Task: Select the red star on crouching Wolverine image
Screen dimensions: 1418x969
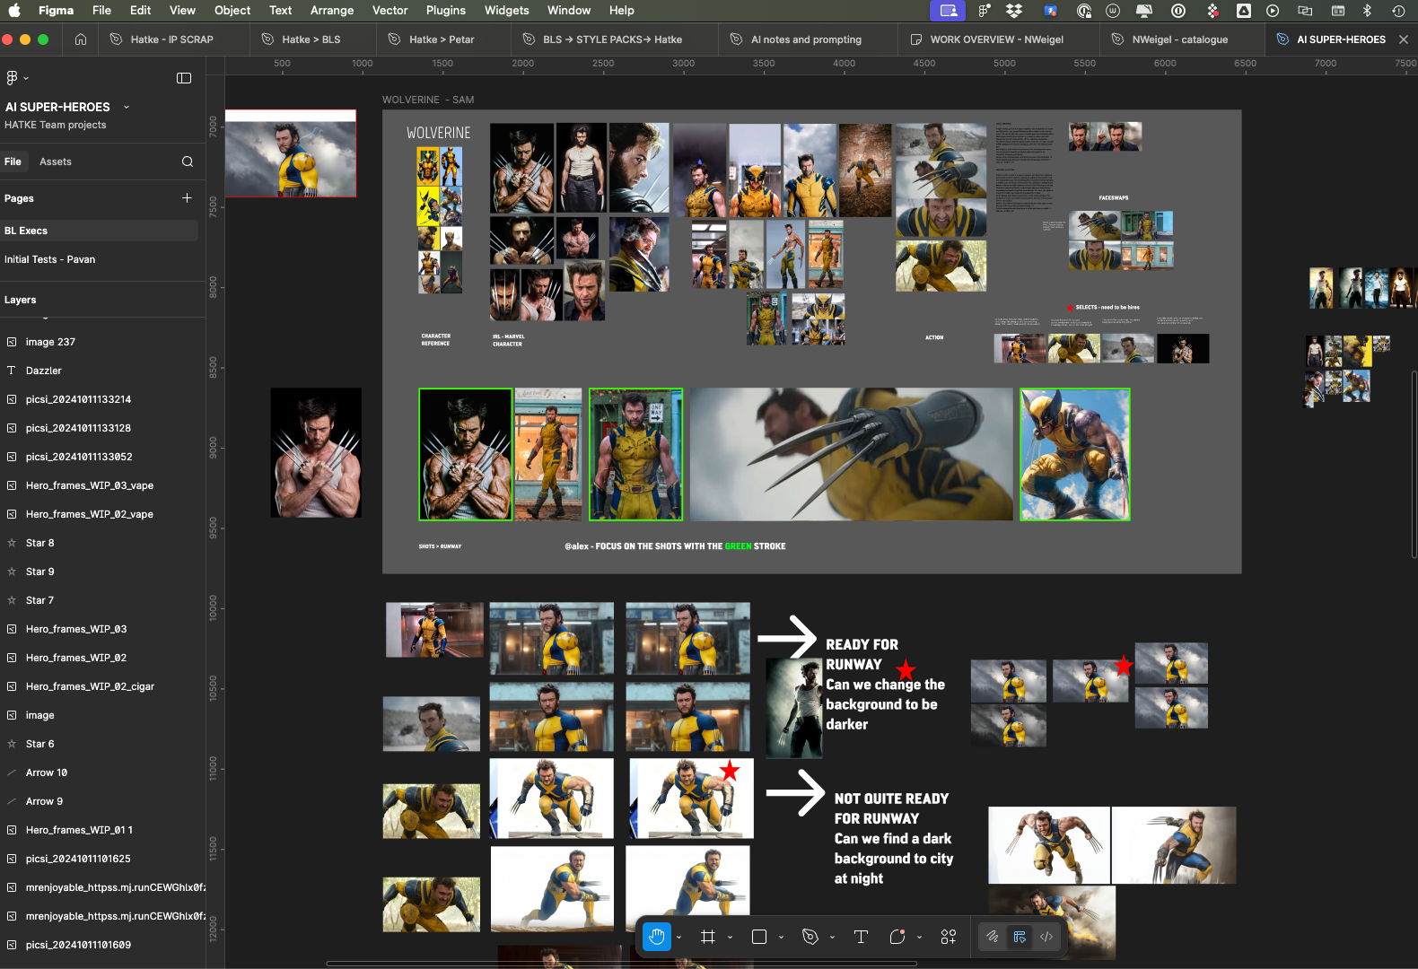Action: (x=730, y=771)
